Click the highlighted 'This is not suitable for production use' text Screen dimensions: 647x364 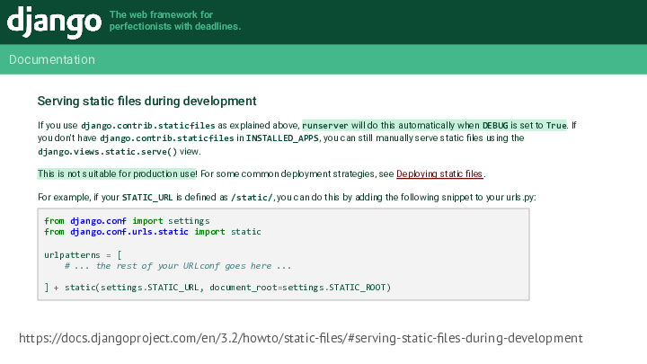[x=116, y=173]
